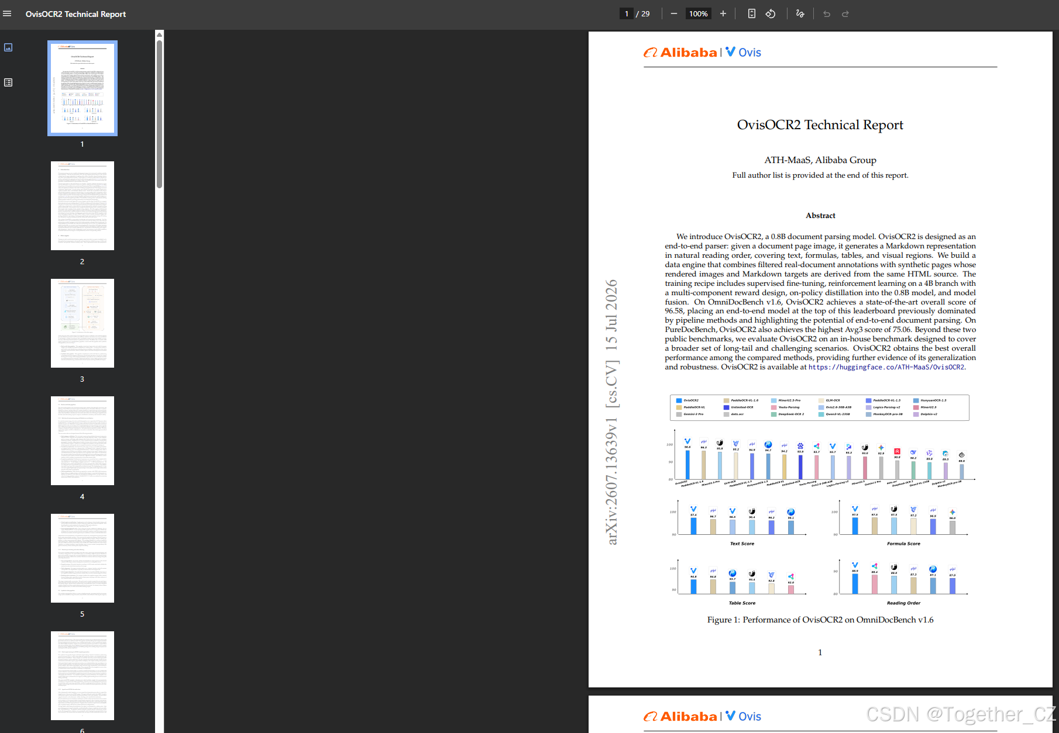Click the arXiv identifier side text
Screen dimensions: 1059x733
click(611, 412)
